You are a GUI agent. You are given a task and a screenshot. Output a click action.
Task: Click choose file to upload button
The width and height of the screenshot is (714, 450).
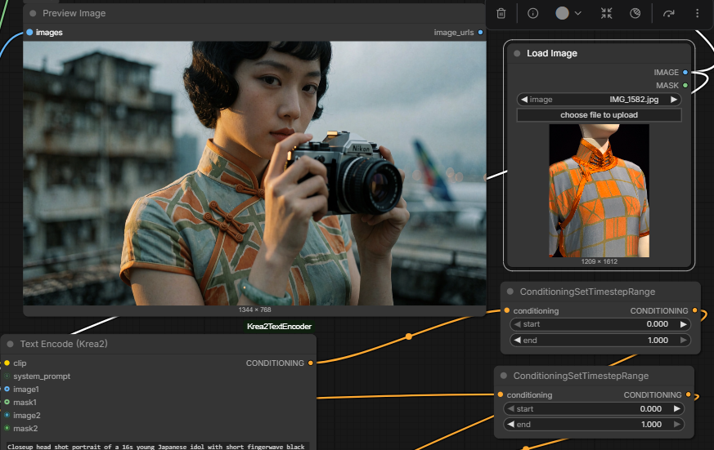(599, 115)
